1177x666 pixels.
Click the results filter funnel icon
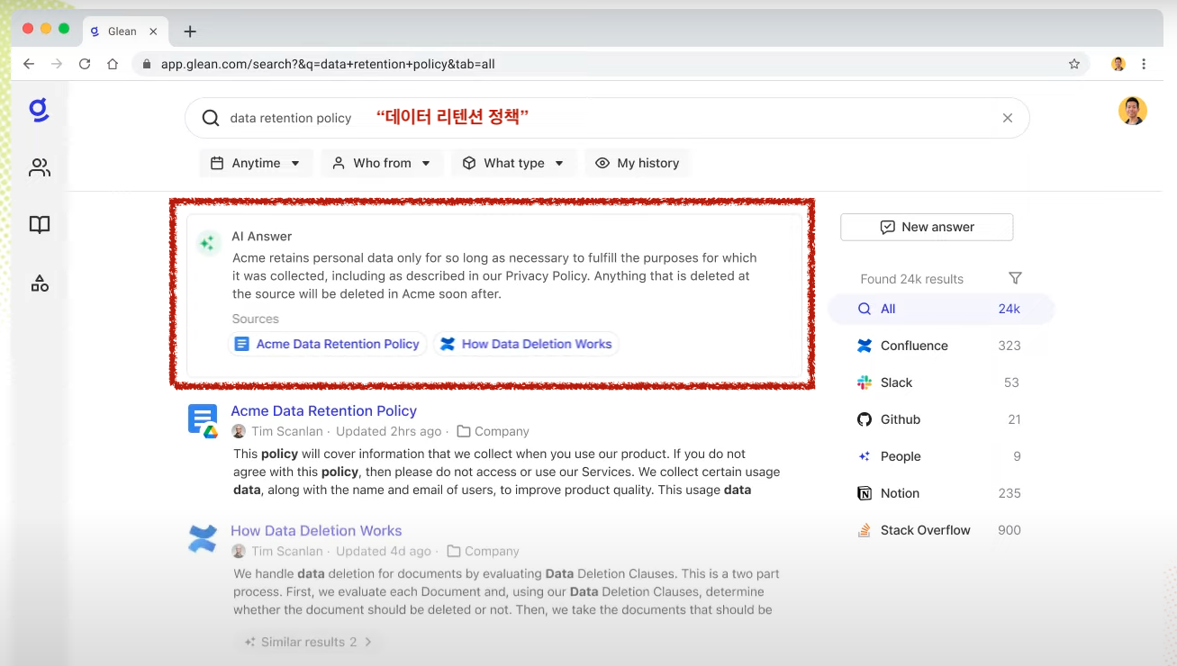(x=1015, y=278)
